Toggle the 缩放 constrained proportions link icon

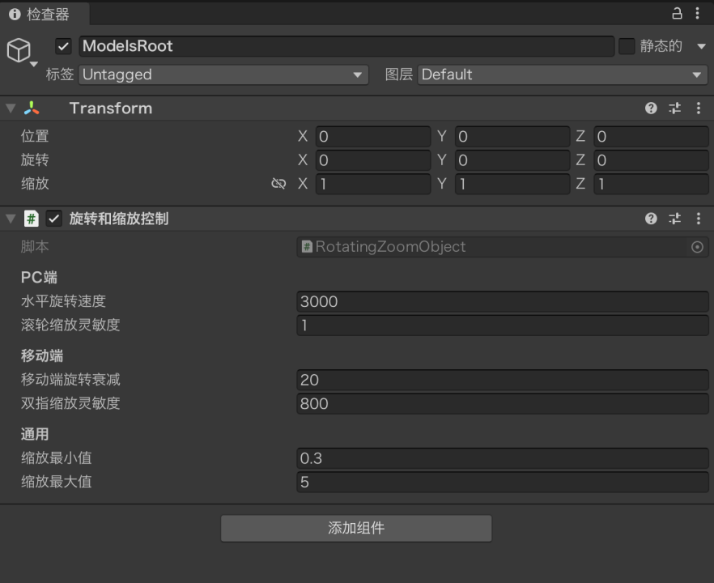(278, 184)
